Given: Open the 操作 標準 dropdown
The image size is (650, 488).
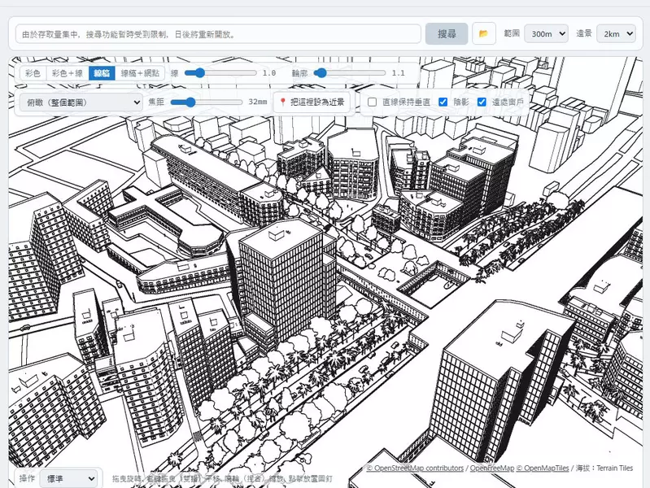Looking at the screenshot, I should point(71,478).
